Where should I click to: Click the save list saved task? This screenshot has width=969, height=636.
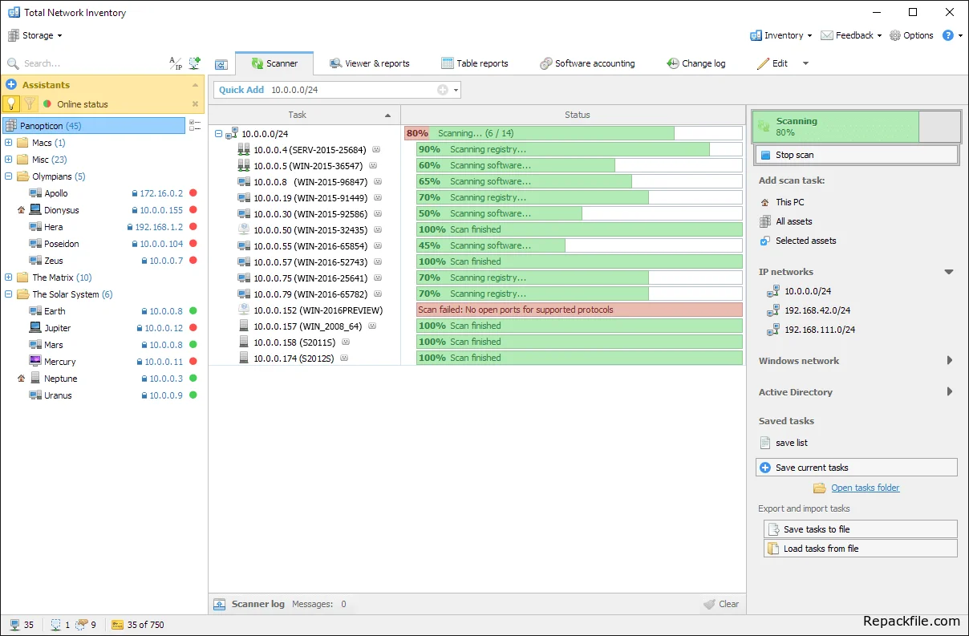[784, 443]
